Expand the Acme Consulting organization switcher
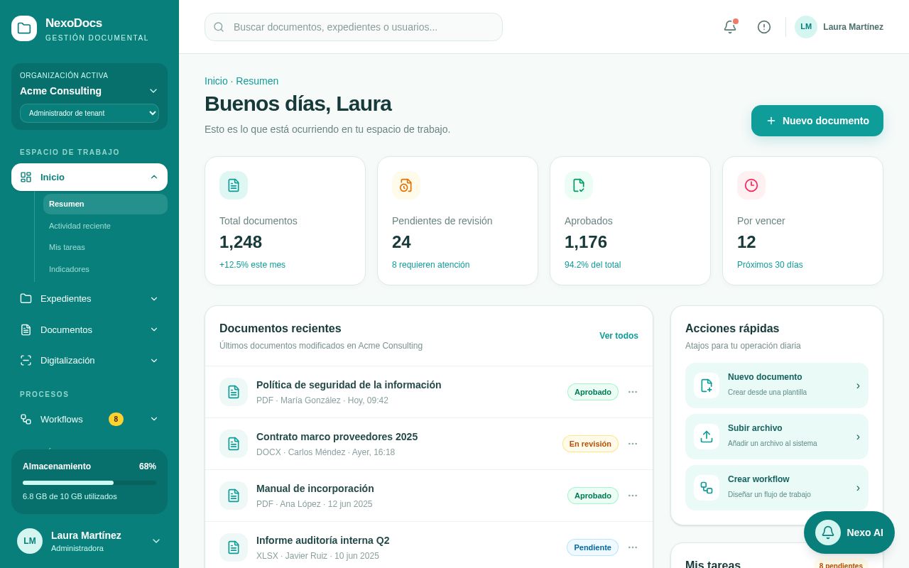This screenshot has height=568, width=909. click(89, 91)
